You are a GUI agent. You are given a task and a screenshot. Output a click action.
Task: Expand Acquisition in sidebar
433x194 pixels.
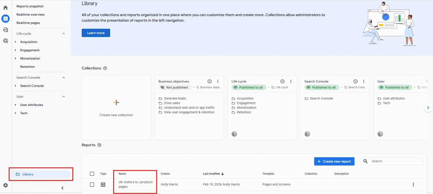[x=16, y=42]
